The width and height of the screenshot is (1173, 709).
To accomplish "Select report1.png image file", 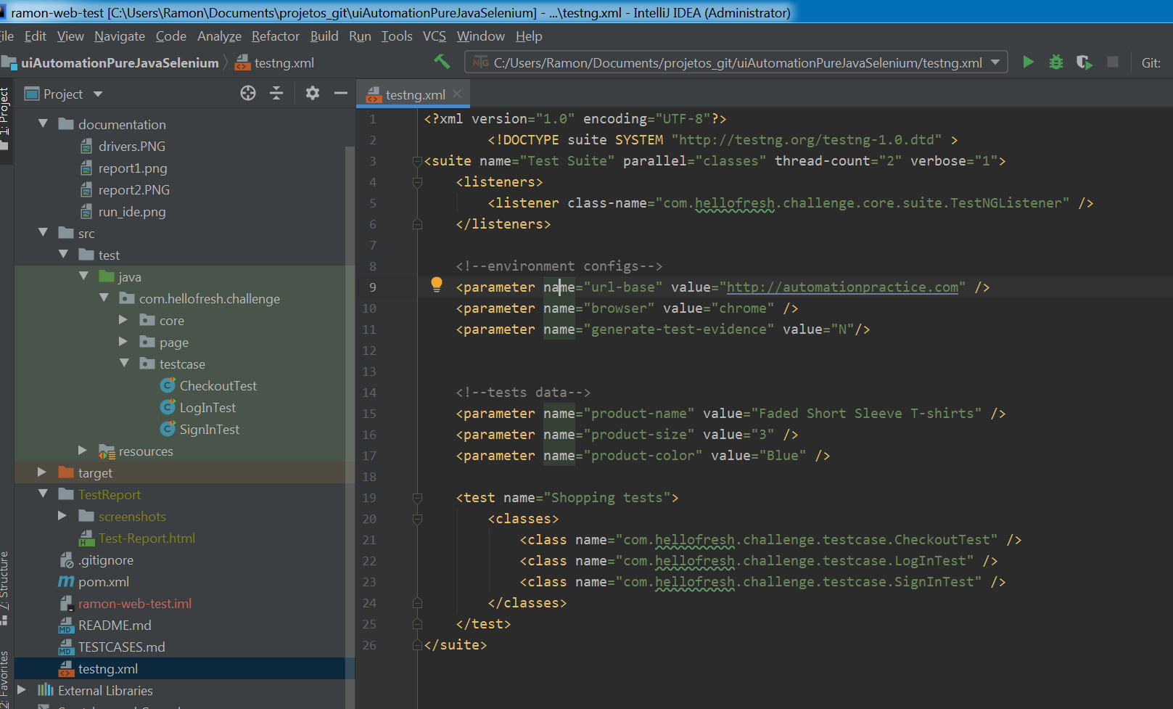I will pos(132,168).
